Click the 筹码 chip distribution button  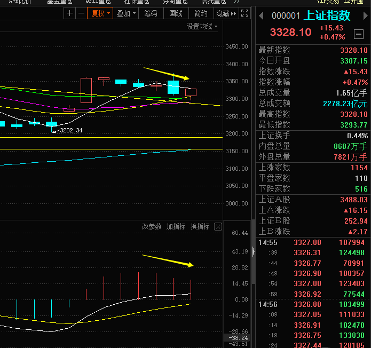click(151, 13)
